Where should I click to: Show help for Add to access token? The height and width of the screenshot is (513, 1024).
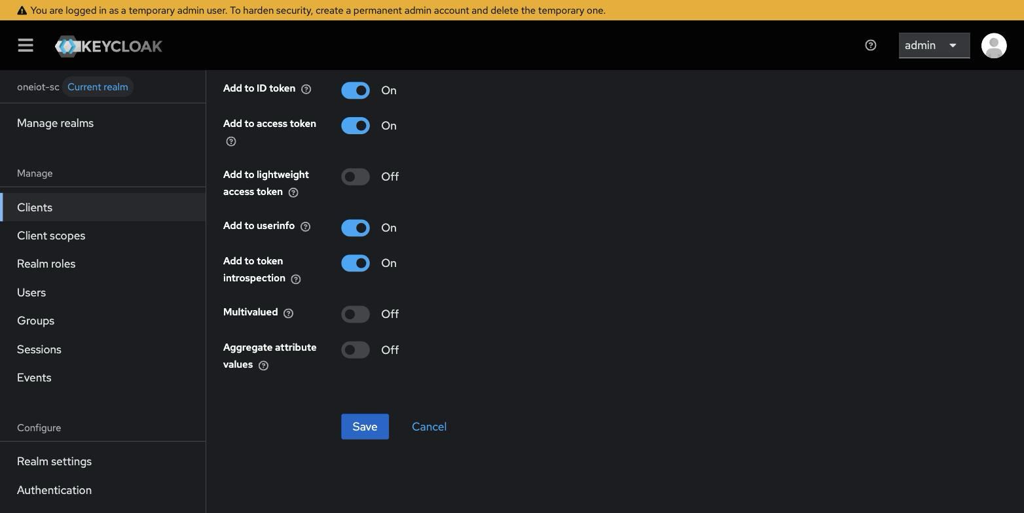pos(231,141)
